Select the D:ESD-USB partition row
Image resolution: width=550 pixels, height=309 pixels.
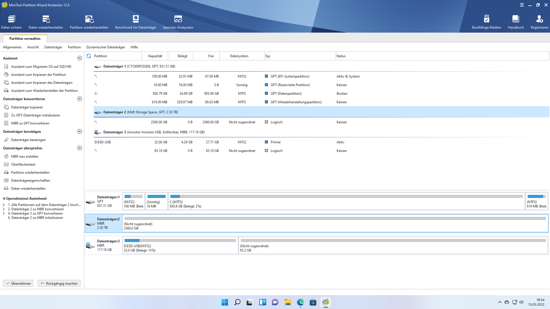[x=321, y=142]
